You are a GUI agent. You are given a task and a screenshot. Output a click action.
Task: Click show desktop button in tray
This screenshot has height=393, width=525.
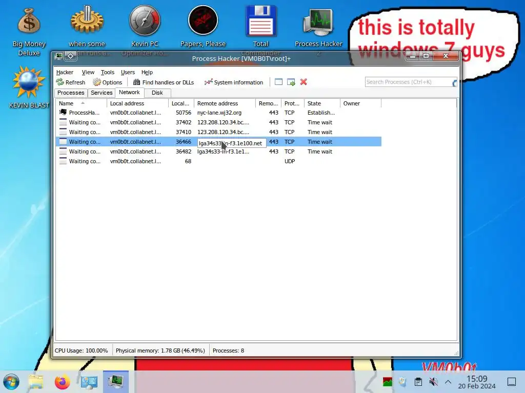[512, 382]
